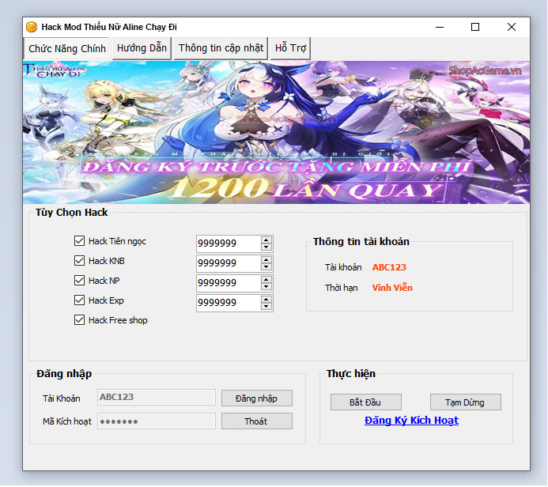Go to the Chức Năng Chính tab
548x487 pixels.
click(x=67, y=48)
